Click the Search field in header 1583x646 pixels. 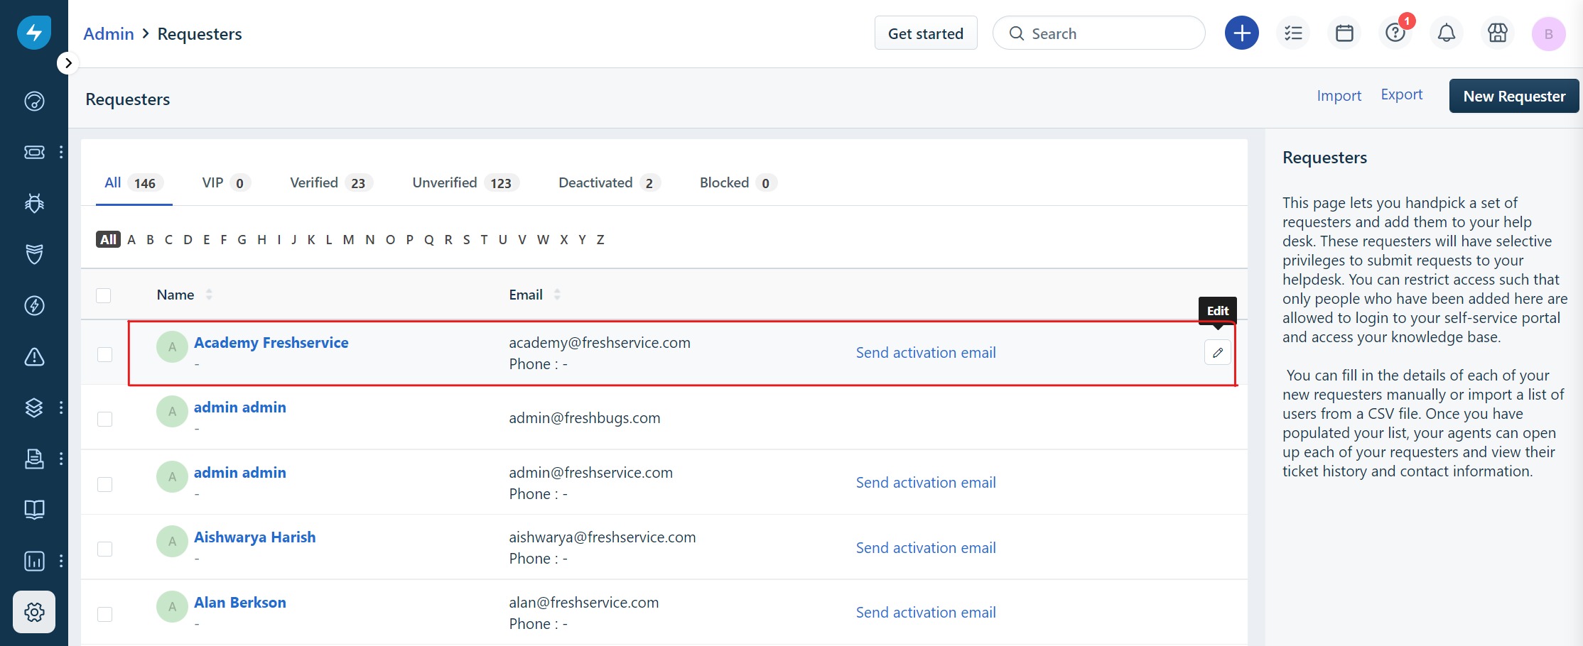(x=1098, y=33)
